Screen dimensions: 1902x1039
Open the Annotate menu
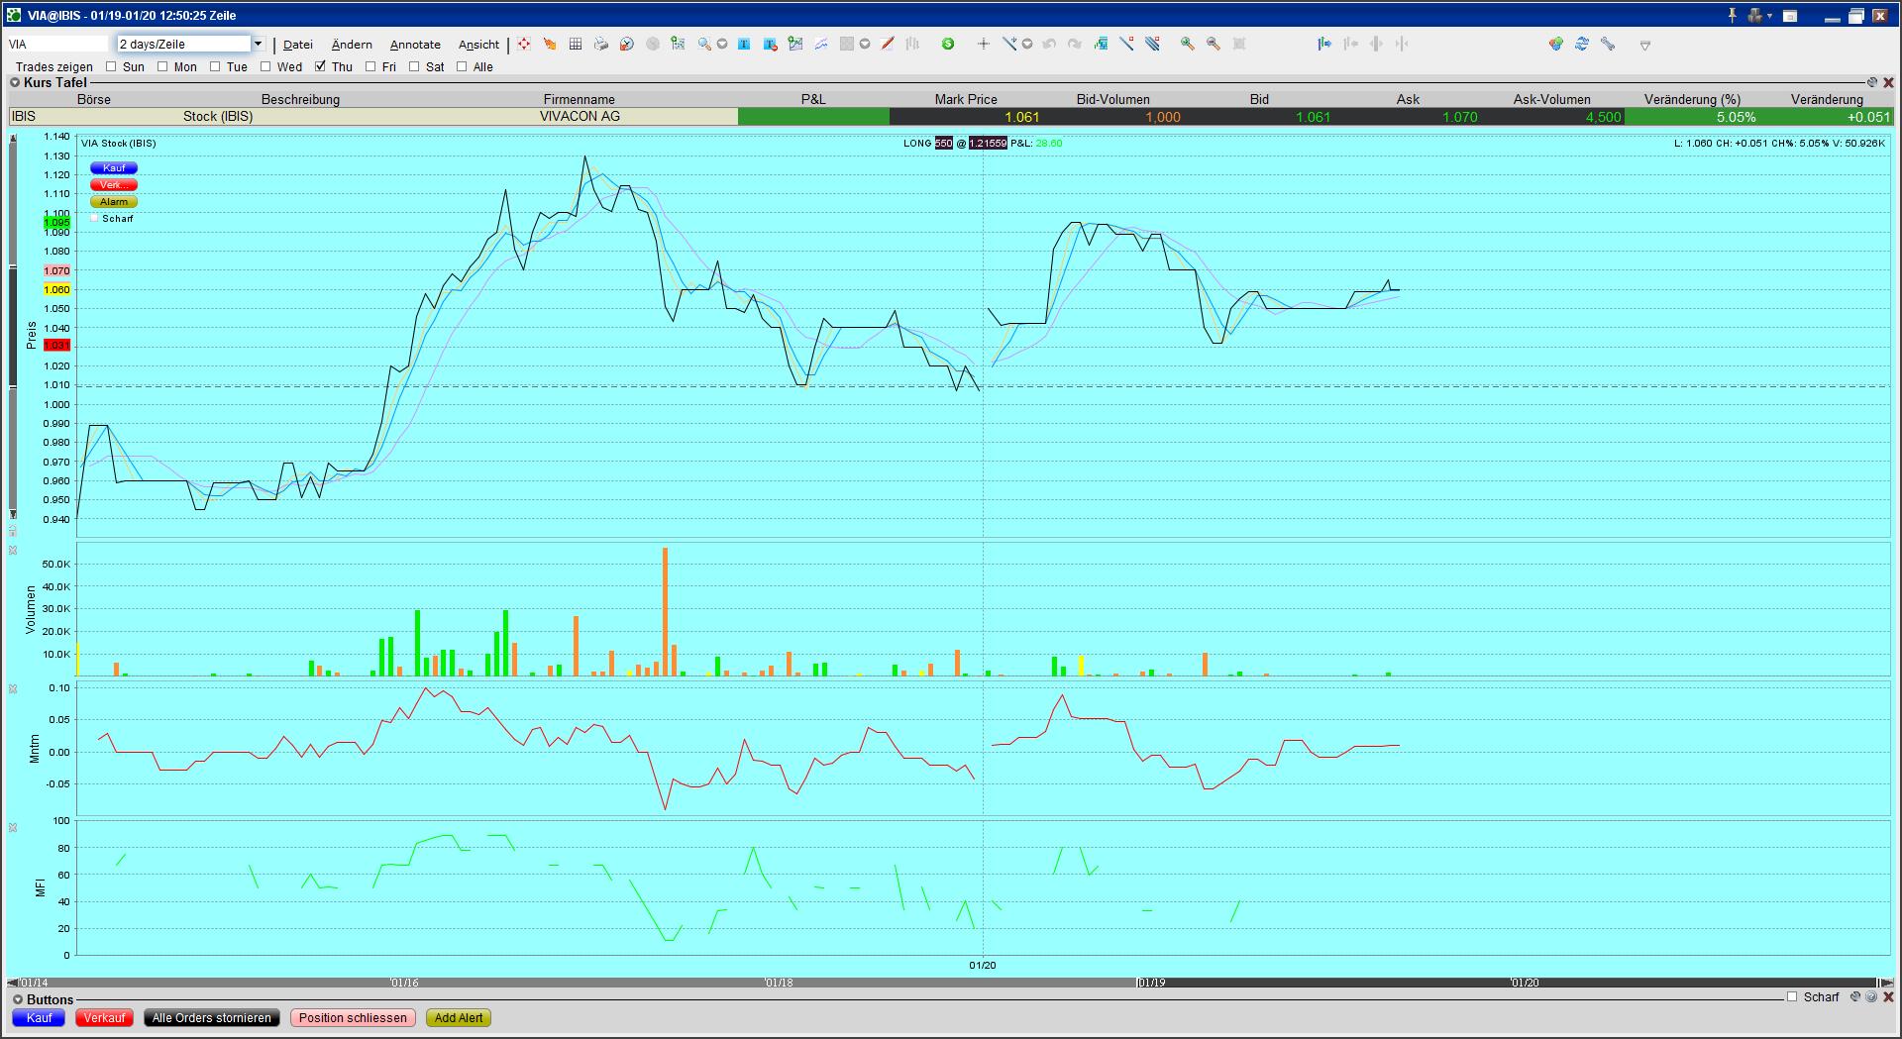pos(415,45)
